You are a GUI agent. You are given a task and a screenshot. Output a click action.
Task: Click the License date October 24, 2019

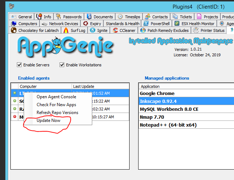[205, 55]
